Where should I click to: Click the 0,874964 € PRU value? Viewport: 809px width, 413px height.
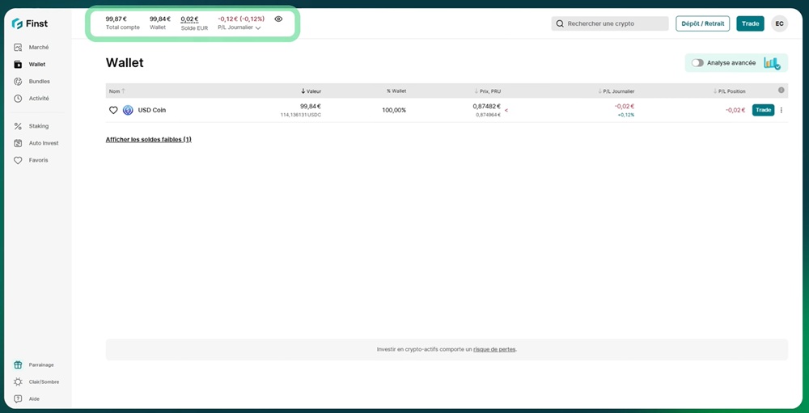pos(488,115)
